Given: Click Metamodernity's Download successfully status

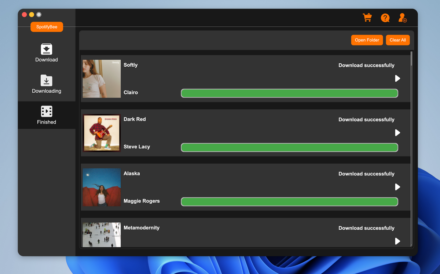Looking at the screenshot, I should (x=366, y=228).
